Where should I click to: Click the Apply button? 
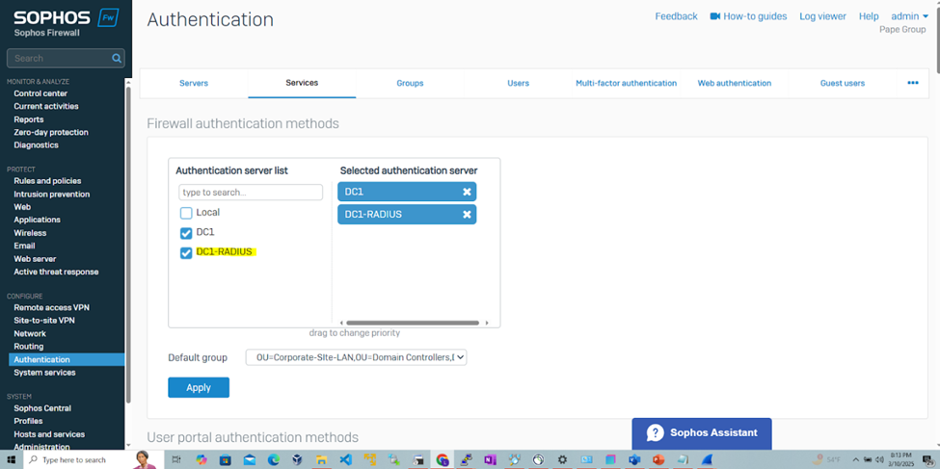pyautogui.click(x=199, y=387)
